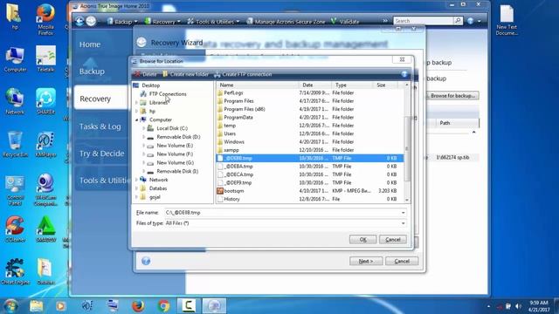Screen dimensions: 559x314
Task: Open Mozilla Firefox desktop icon
Action: 45,19
